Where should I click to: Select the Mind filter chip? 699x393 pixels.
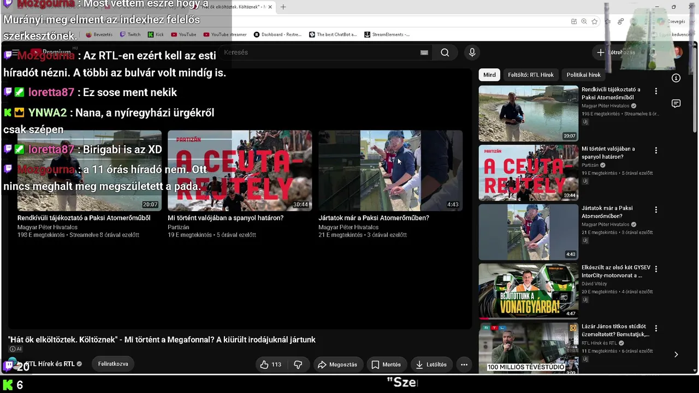point(489,75)
